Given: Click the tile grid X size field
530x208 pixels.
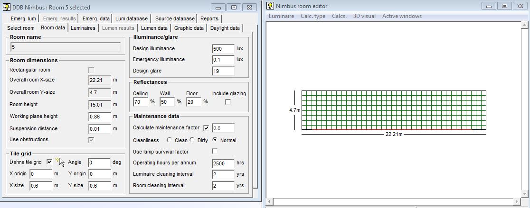Looking at the screenshot, I should (x=41, y=186).
